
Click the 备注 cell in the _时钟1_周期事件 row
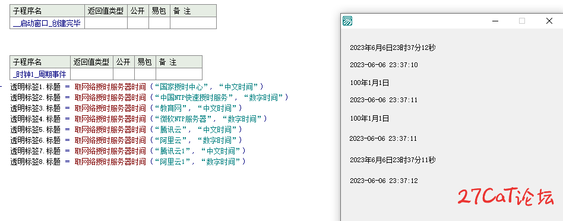click(179, 74)
